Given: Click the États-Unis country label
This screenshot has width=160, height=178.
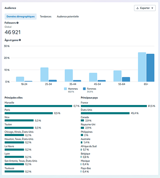Looking at the screenshot, I should coord(86,110).
